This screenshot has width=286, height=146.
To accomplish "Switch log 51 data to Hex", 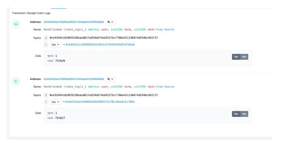I will [244, 114].
